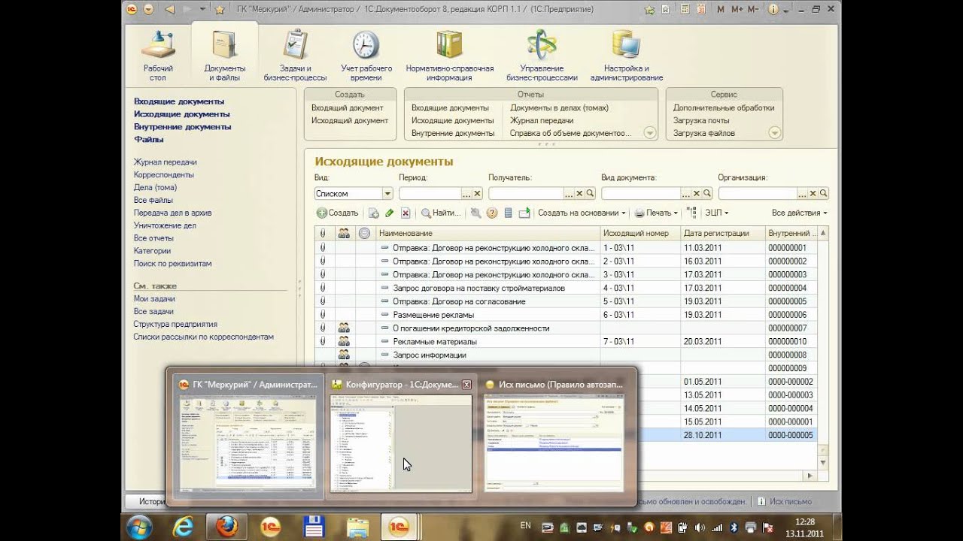
Task: Click the list view toolbar icon
Action: [508, 213]
